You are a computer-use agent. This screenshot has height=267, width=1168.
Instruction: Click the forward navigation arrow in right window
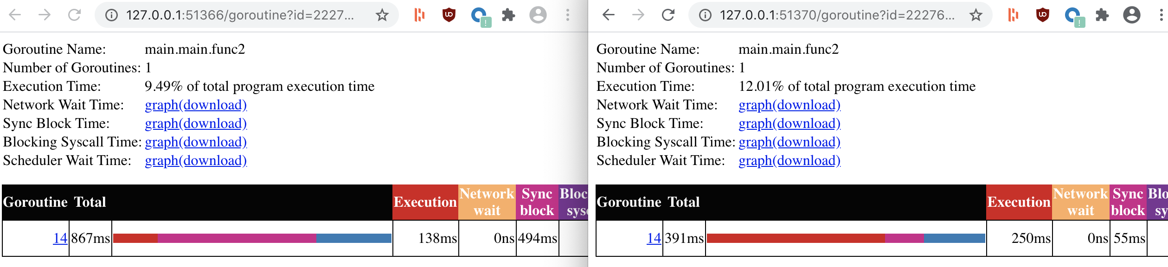(638, 15)
